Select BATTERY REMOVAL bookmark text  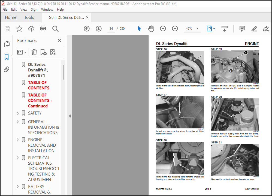[39, 189]
